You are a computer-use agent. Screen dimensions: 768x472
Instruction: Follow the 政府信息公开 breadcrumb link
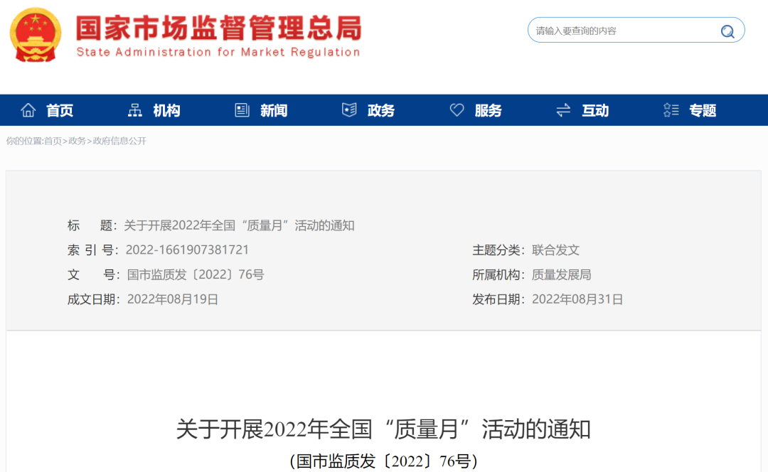coord(119,141)
